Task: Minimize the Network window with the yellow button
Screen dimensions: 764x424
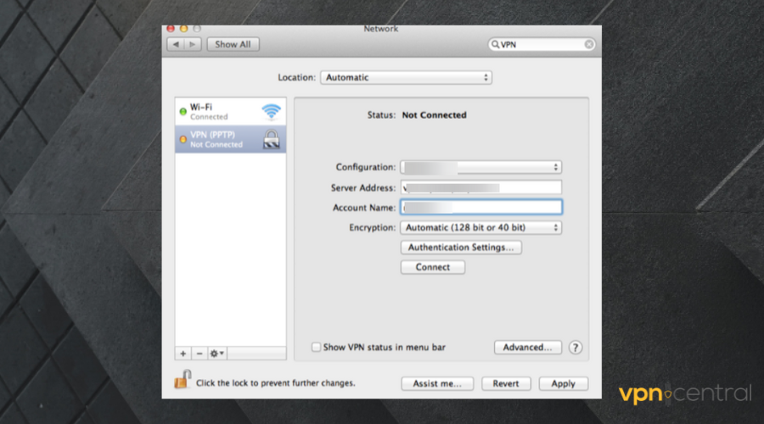Action: (183, 29)
